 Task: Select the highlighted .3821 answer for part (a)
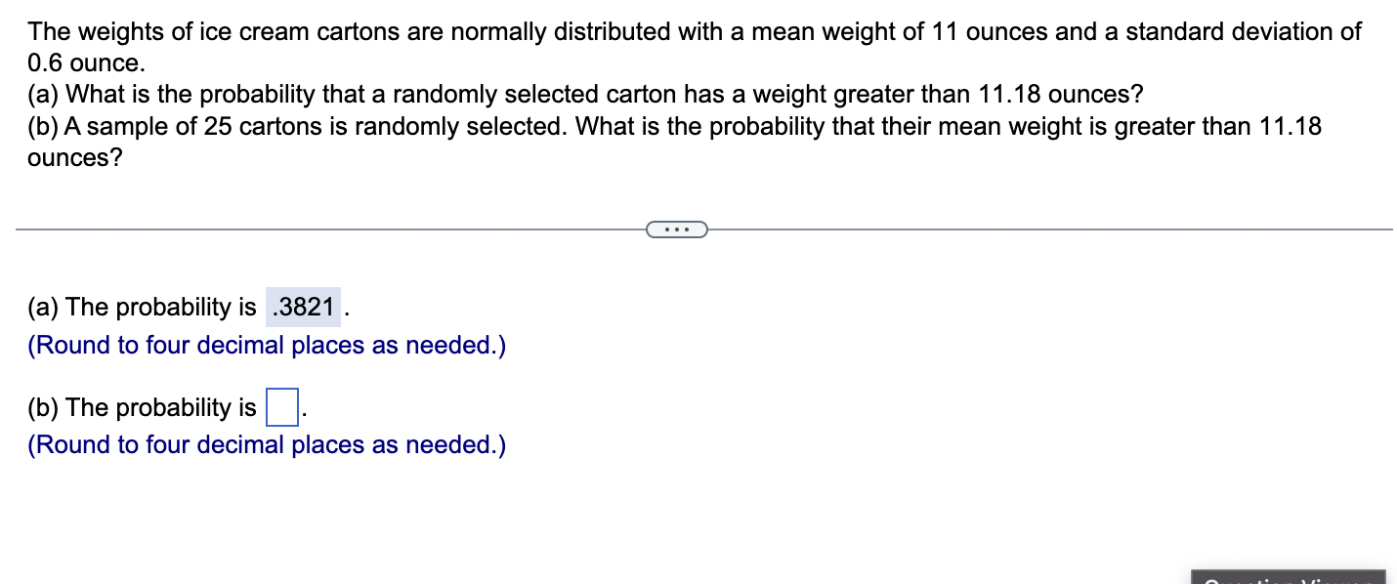point(303,307)
